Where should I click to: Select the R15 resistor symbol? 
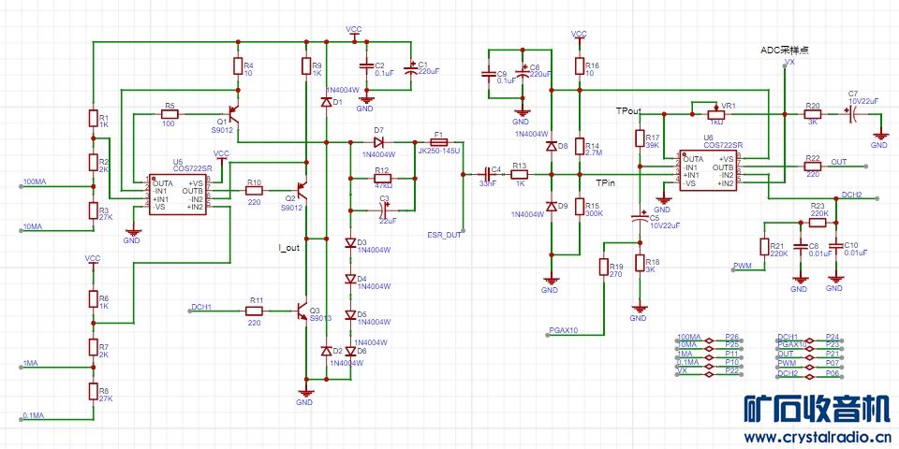(x=580, y=206)
